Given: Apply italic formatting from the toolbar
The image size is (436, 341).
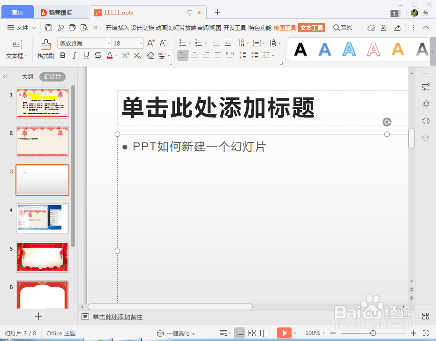Looking at the screenshot, I should [74, 55].
